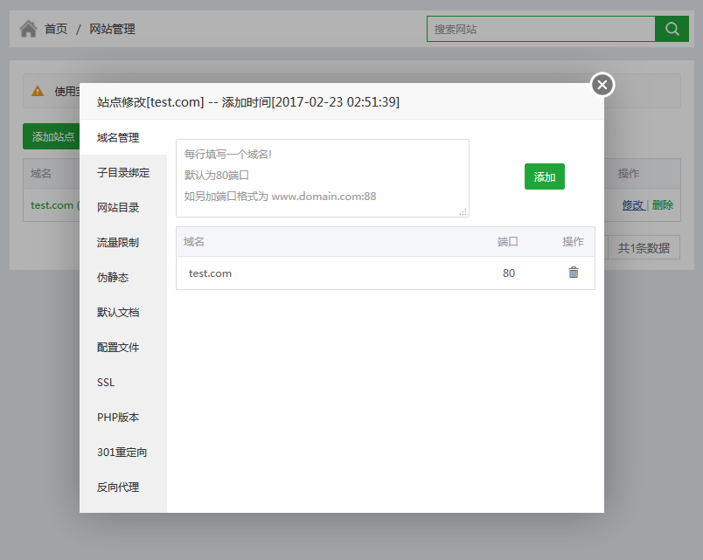Go to 默认文档 section
This screenshot has width=703, height=560.
pyautogui.click(x=118, y=313)
